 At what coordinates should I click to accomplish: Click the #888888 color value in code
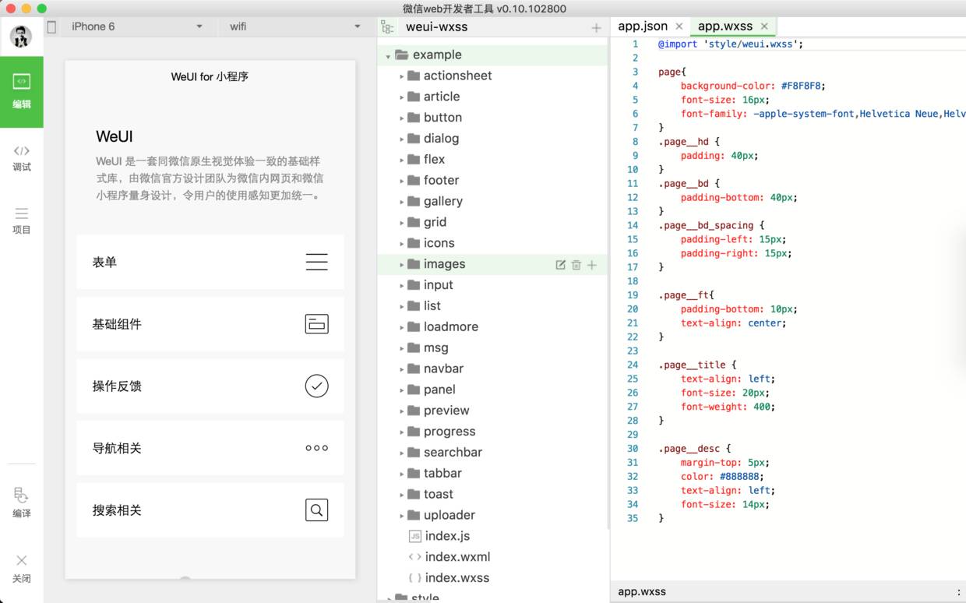(x=741, y=477)
